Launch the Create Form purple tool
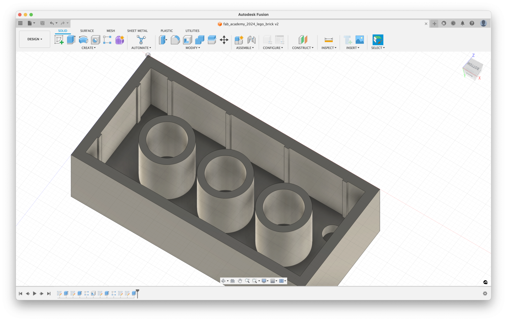 (x=119, y=40)
